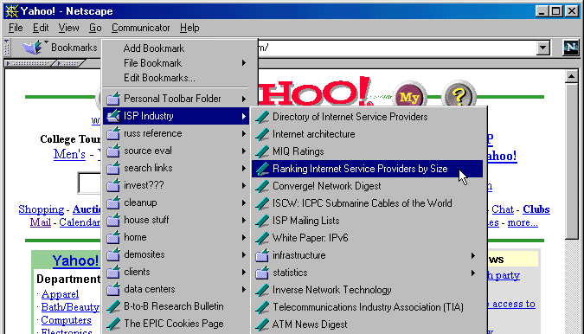Click bookmark icon beside Converge! Network Digest
The height and width of the screenshot is (334, 584).
click(262, 186)
